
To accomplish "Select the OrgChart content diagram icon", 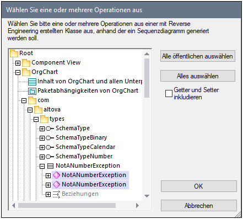I will (x=32, y=82).
